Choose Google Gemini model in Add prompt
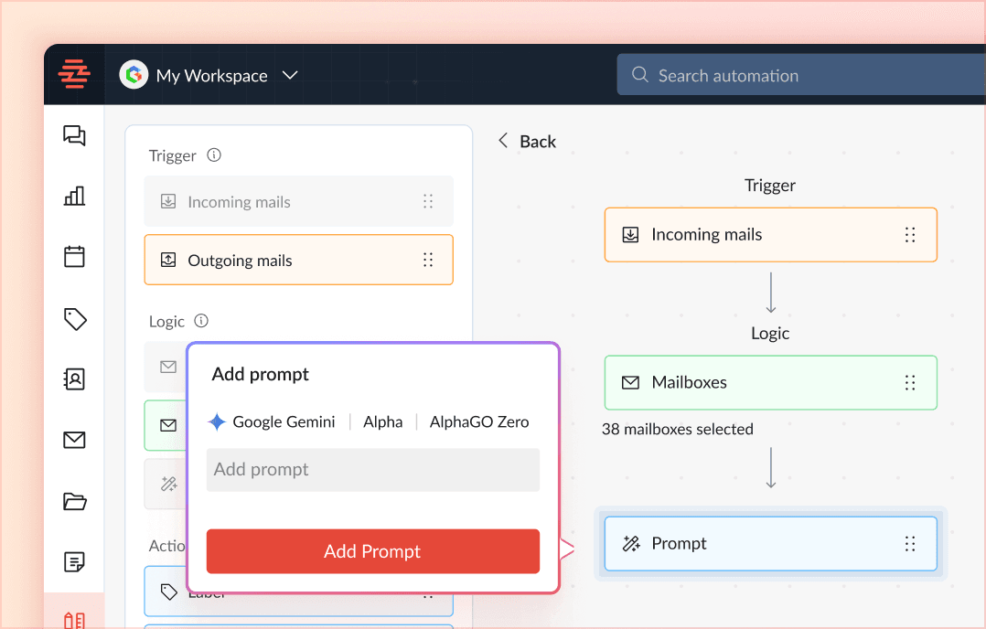Screen dimensions: 986x629 (x=272, y=421)
